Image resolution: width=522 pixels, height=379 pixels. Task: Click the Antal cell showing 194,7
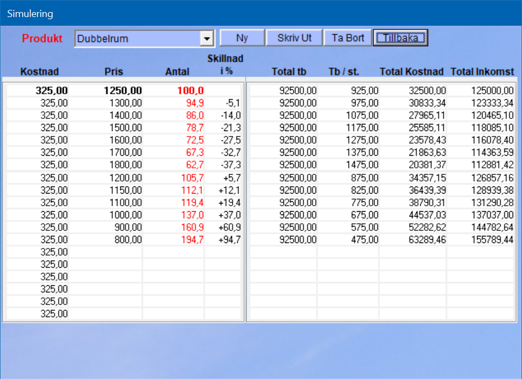[x=174, y=240]
